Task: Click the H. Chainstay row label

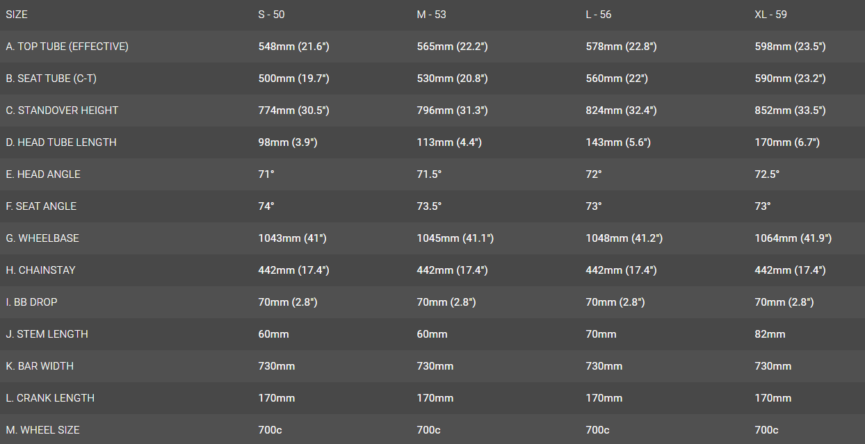Action: (40, 270)
